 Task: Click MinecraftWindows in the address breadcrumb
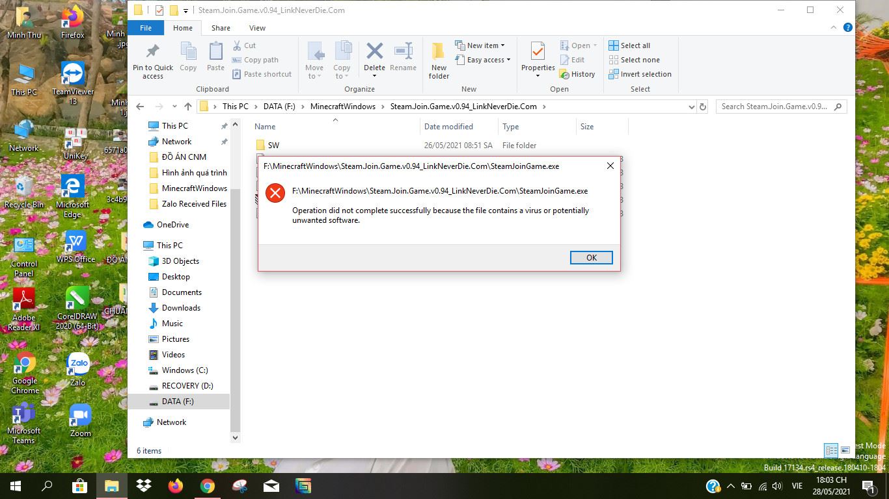[x=342, y=107]
